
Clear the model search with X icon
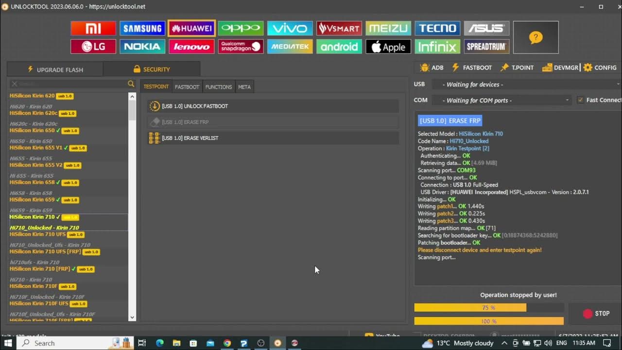click(x=15, y=84)
